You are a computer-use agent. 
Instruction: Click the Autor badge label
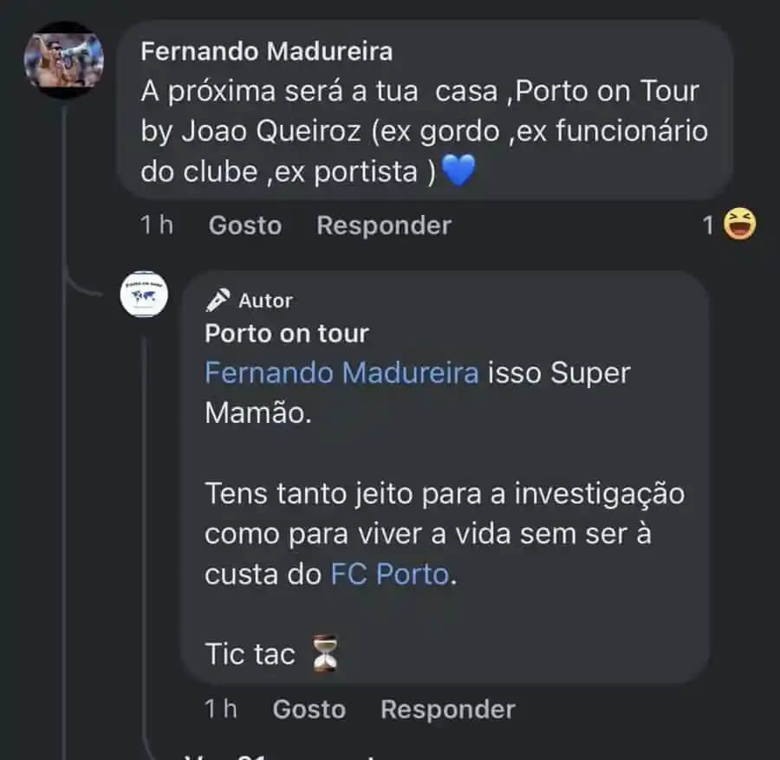[265, 301]
